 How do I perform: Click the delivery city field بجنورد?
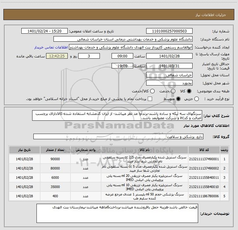pos(169,83)
